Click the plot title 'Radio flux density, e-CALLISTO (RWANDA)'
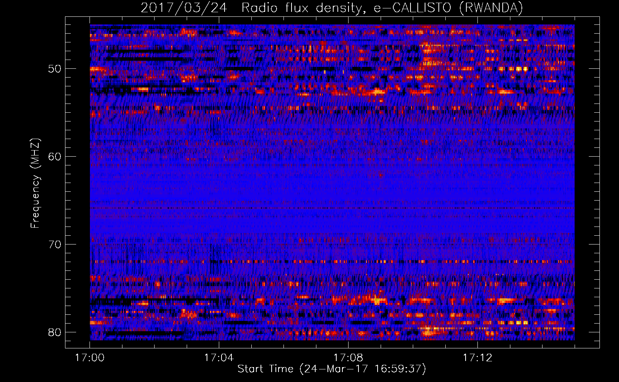 (382, 8)
